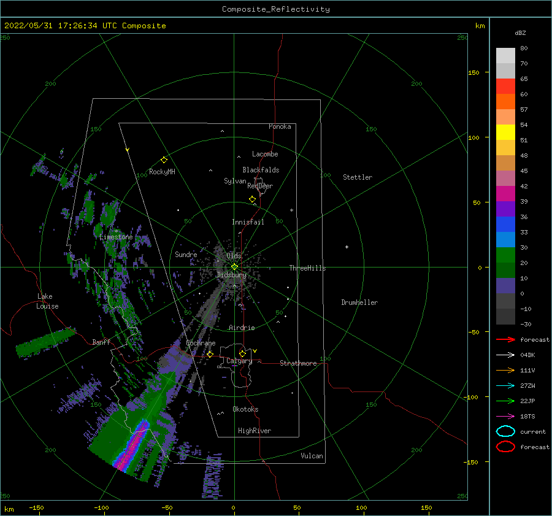The image size is (552, 516).
Task: Click the km unit label at bottom left
Action: 9,509
